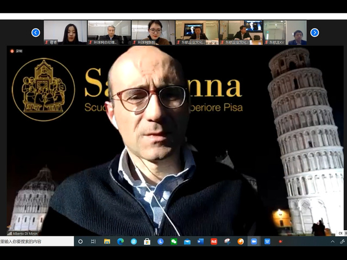Click the Zoom icon in the taskbar
This screenshot has height=260, width=347.
[254, 242]
